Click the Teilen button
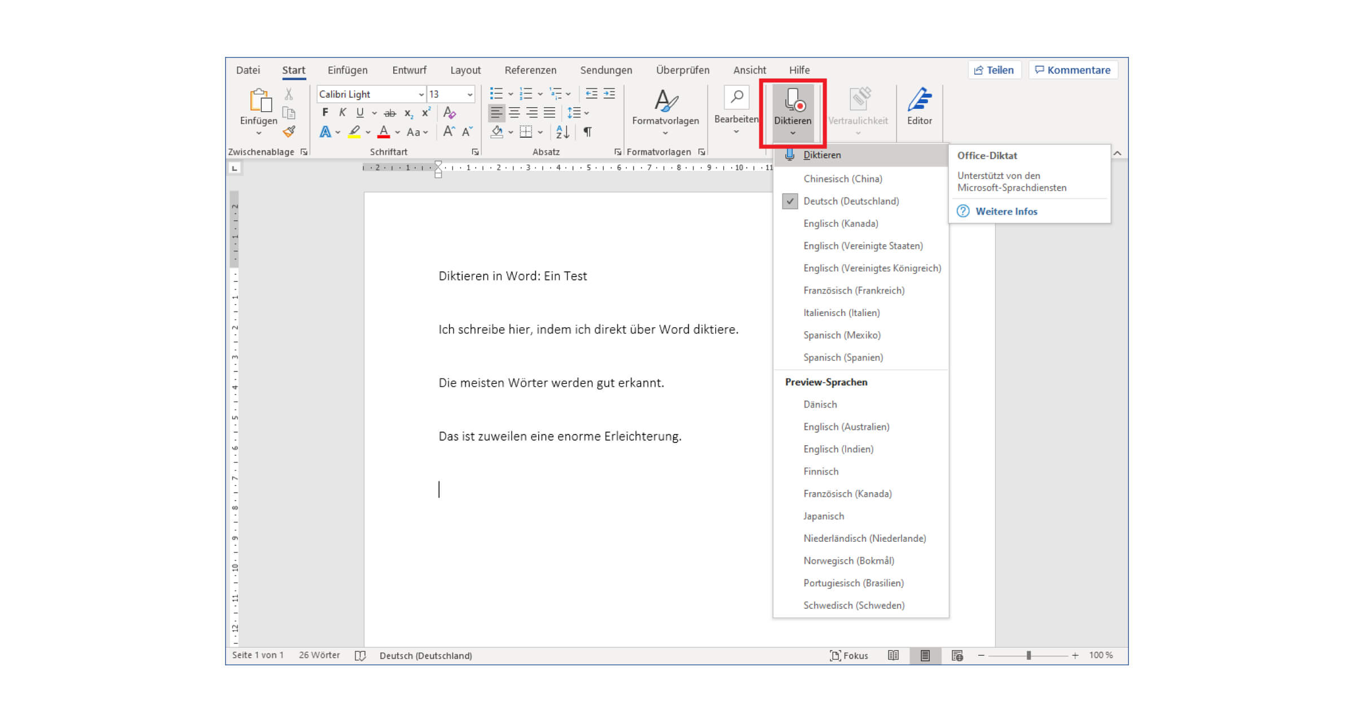 click(x=994, y=69)
